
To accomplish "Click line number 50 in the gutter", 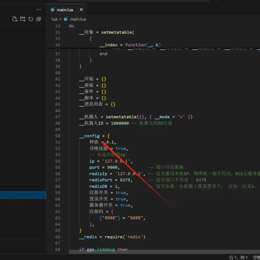I will (58, 136).
